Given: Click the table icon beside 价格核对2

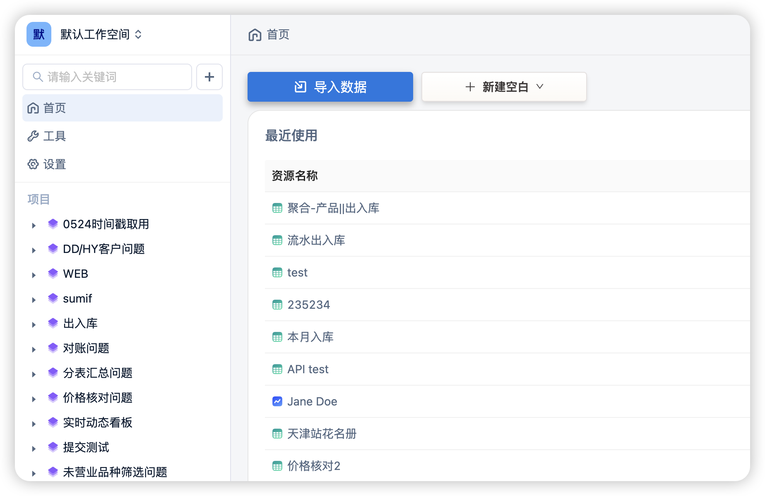Looking at the screenshot, I should [x=277, y=466].
